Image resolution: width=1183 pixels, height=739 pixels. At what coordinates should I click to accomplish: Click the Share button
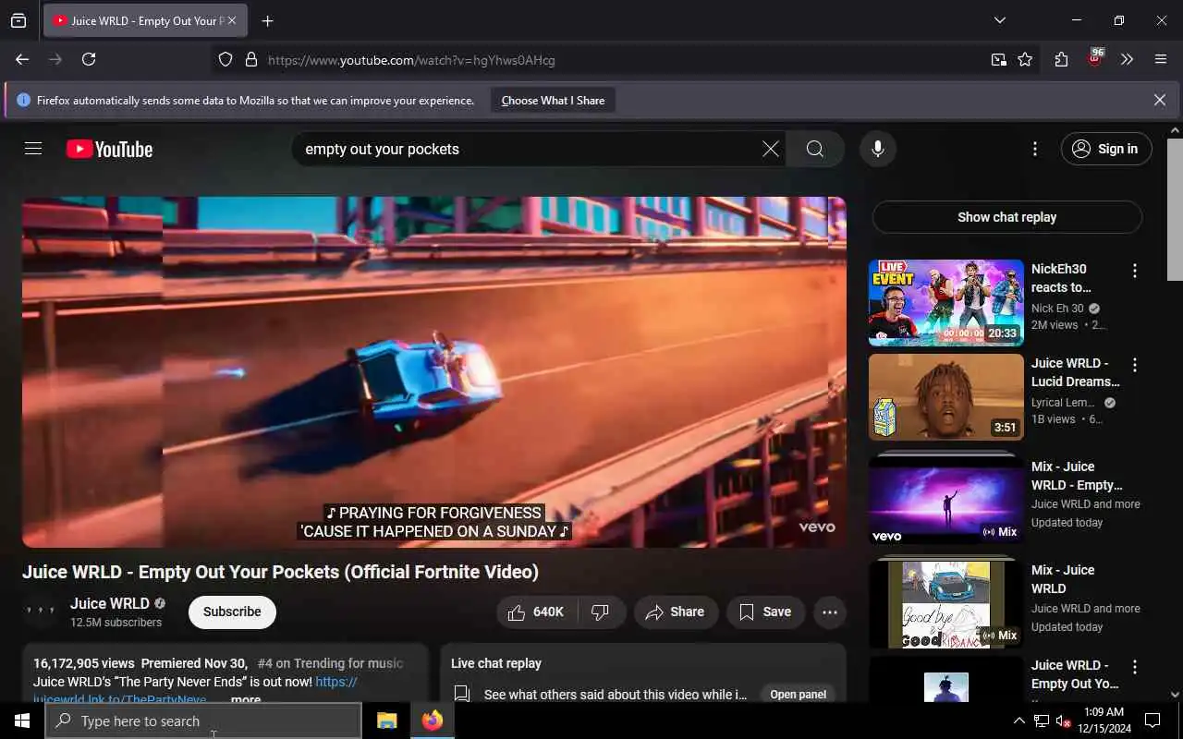[x=676, y=612]
